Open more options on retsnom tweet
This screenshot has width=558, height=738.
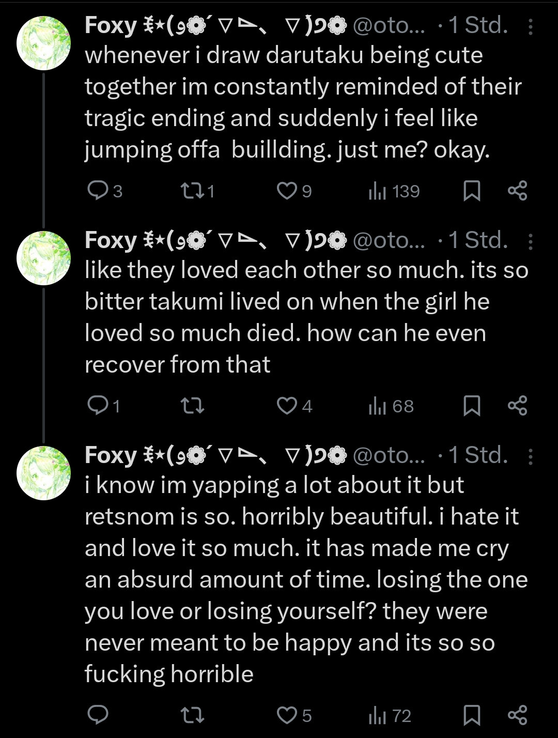pos(531,456)
